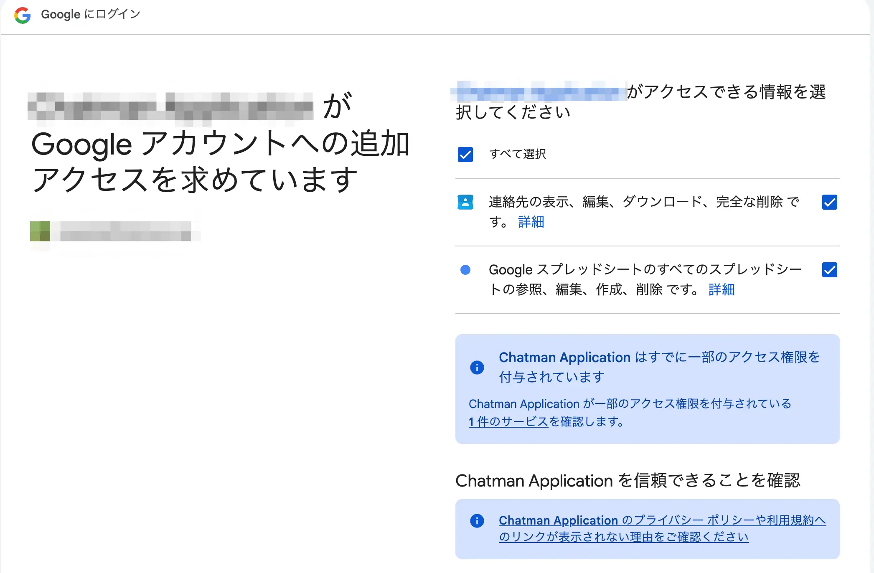Click the blurred app name in main heading

170,106
